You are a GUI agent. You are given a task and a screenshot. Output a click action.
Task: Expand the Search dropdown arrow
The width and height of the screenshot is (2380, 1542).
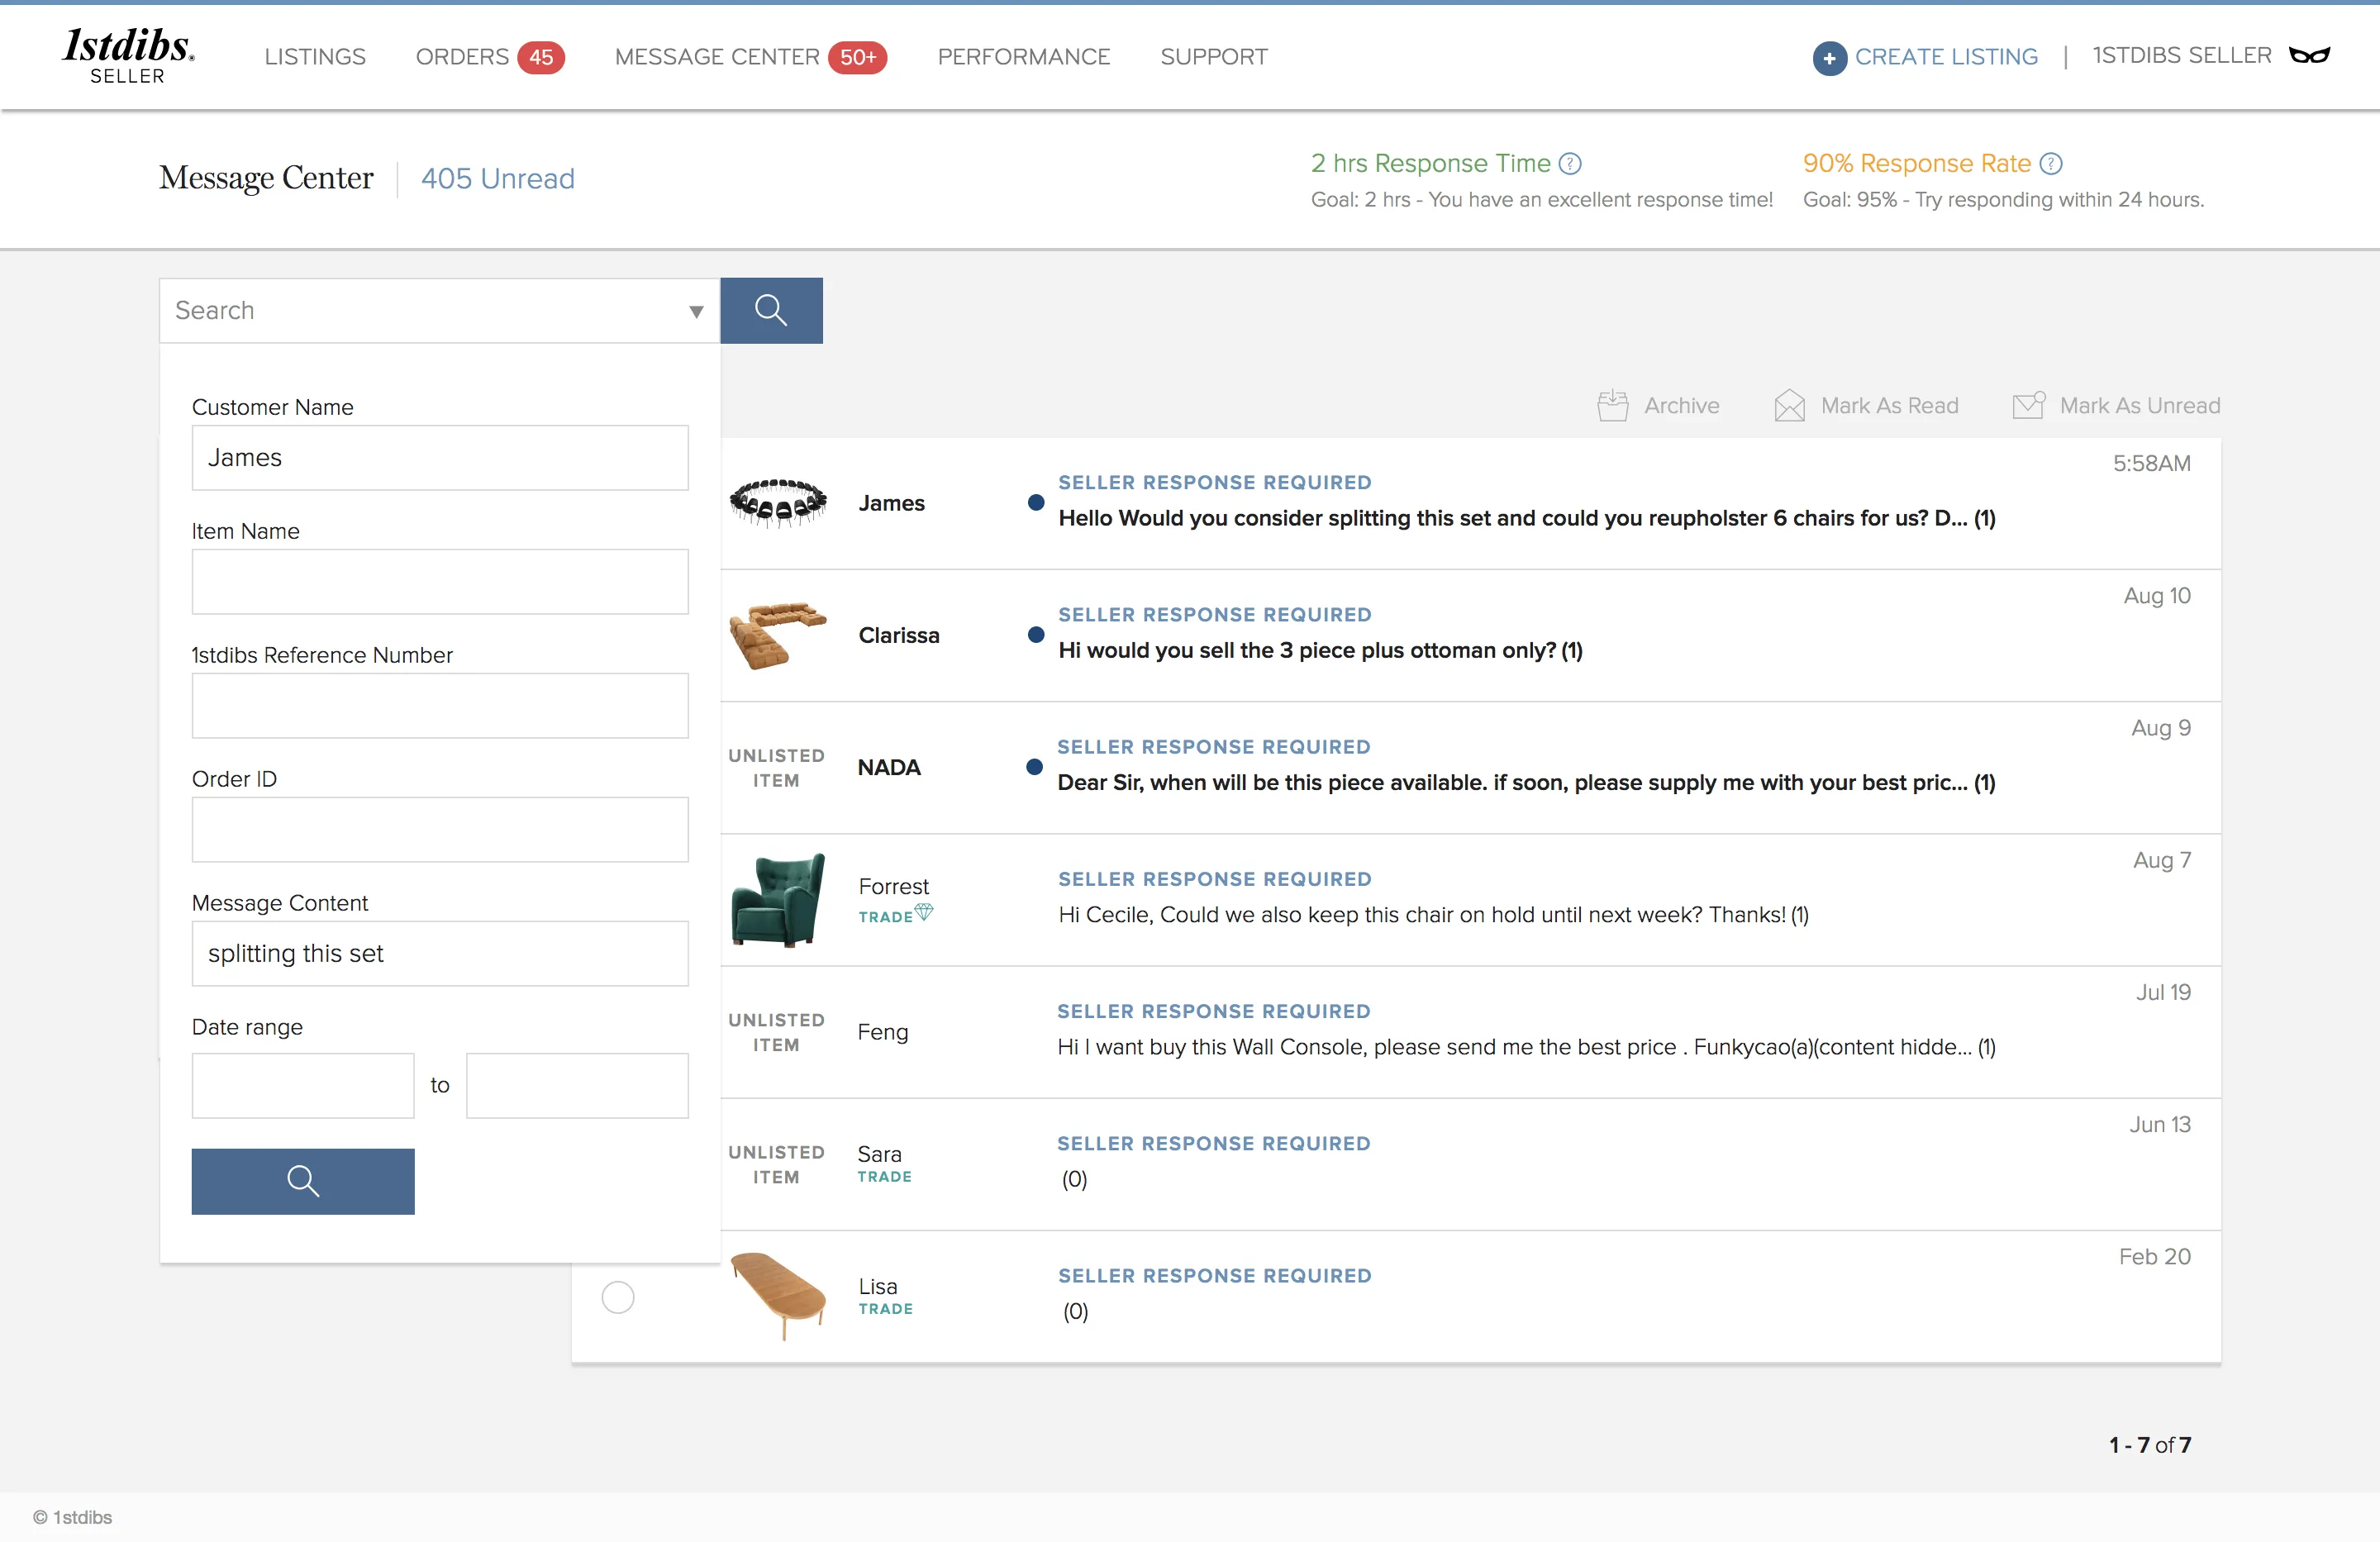coord(696,311)
